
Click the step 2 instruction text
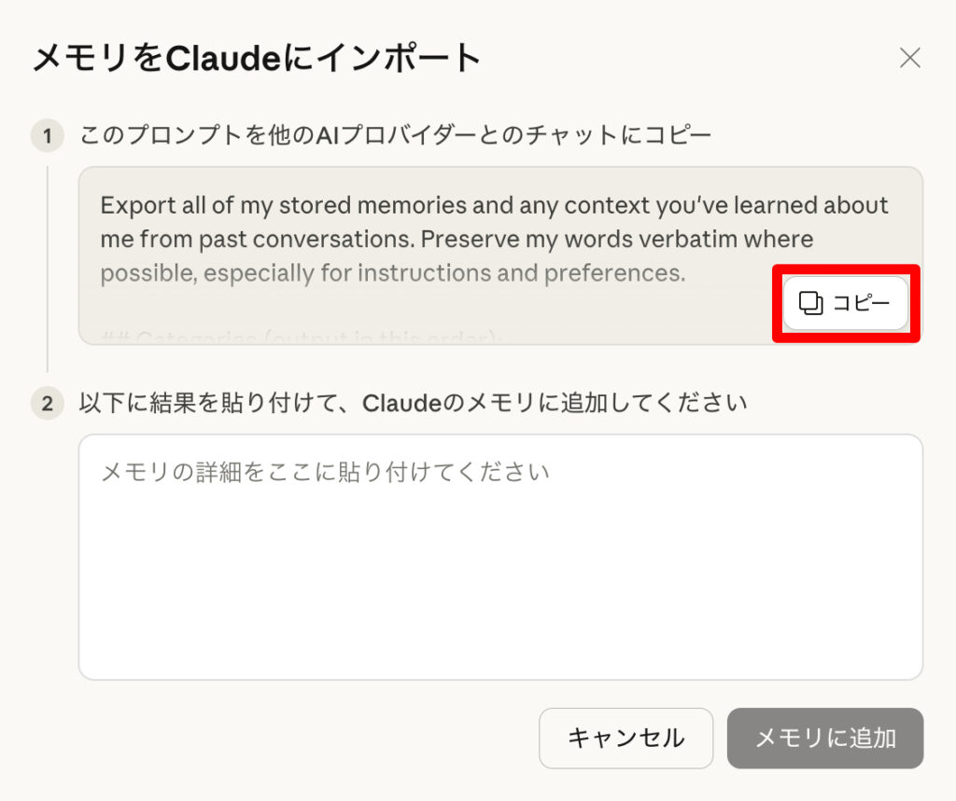coord(413,404)
